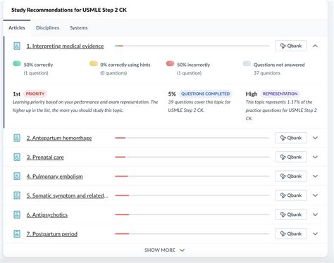Click article icon next to Prenatal care
The image size is (334, 263).
point(17,157)
